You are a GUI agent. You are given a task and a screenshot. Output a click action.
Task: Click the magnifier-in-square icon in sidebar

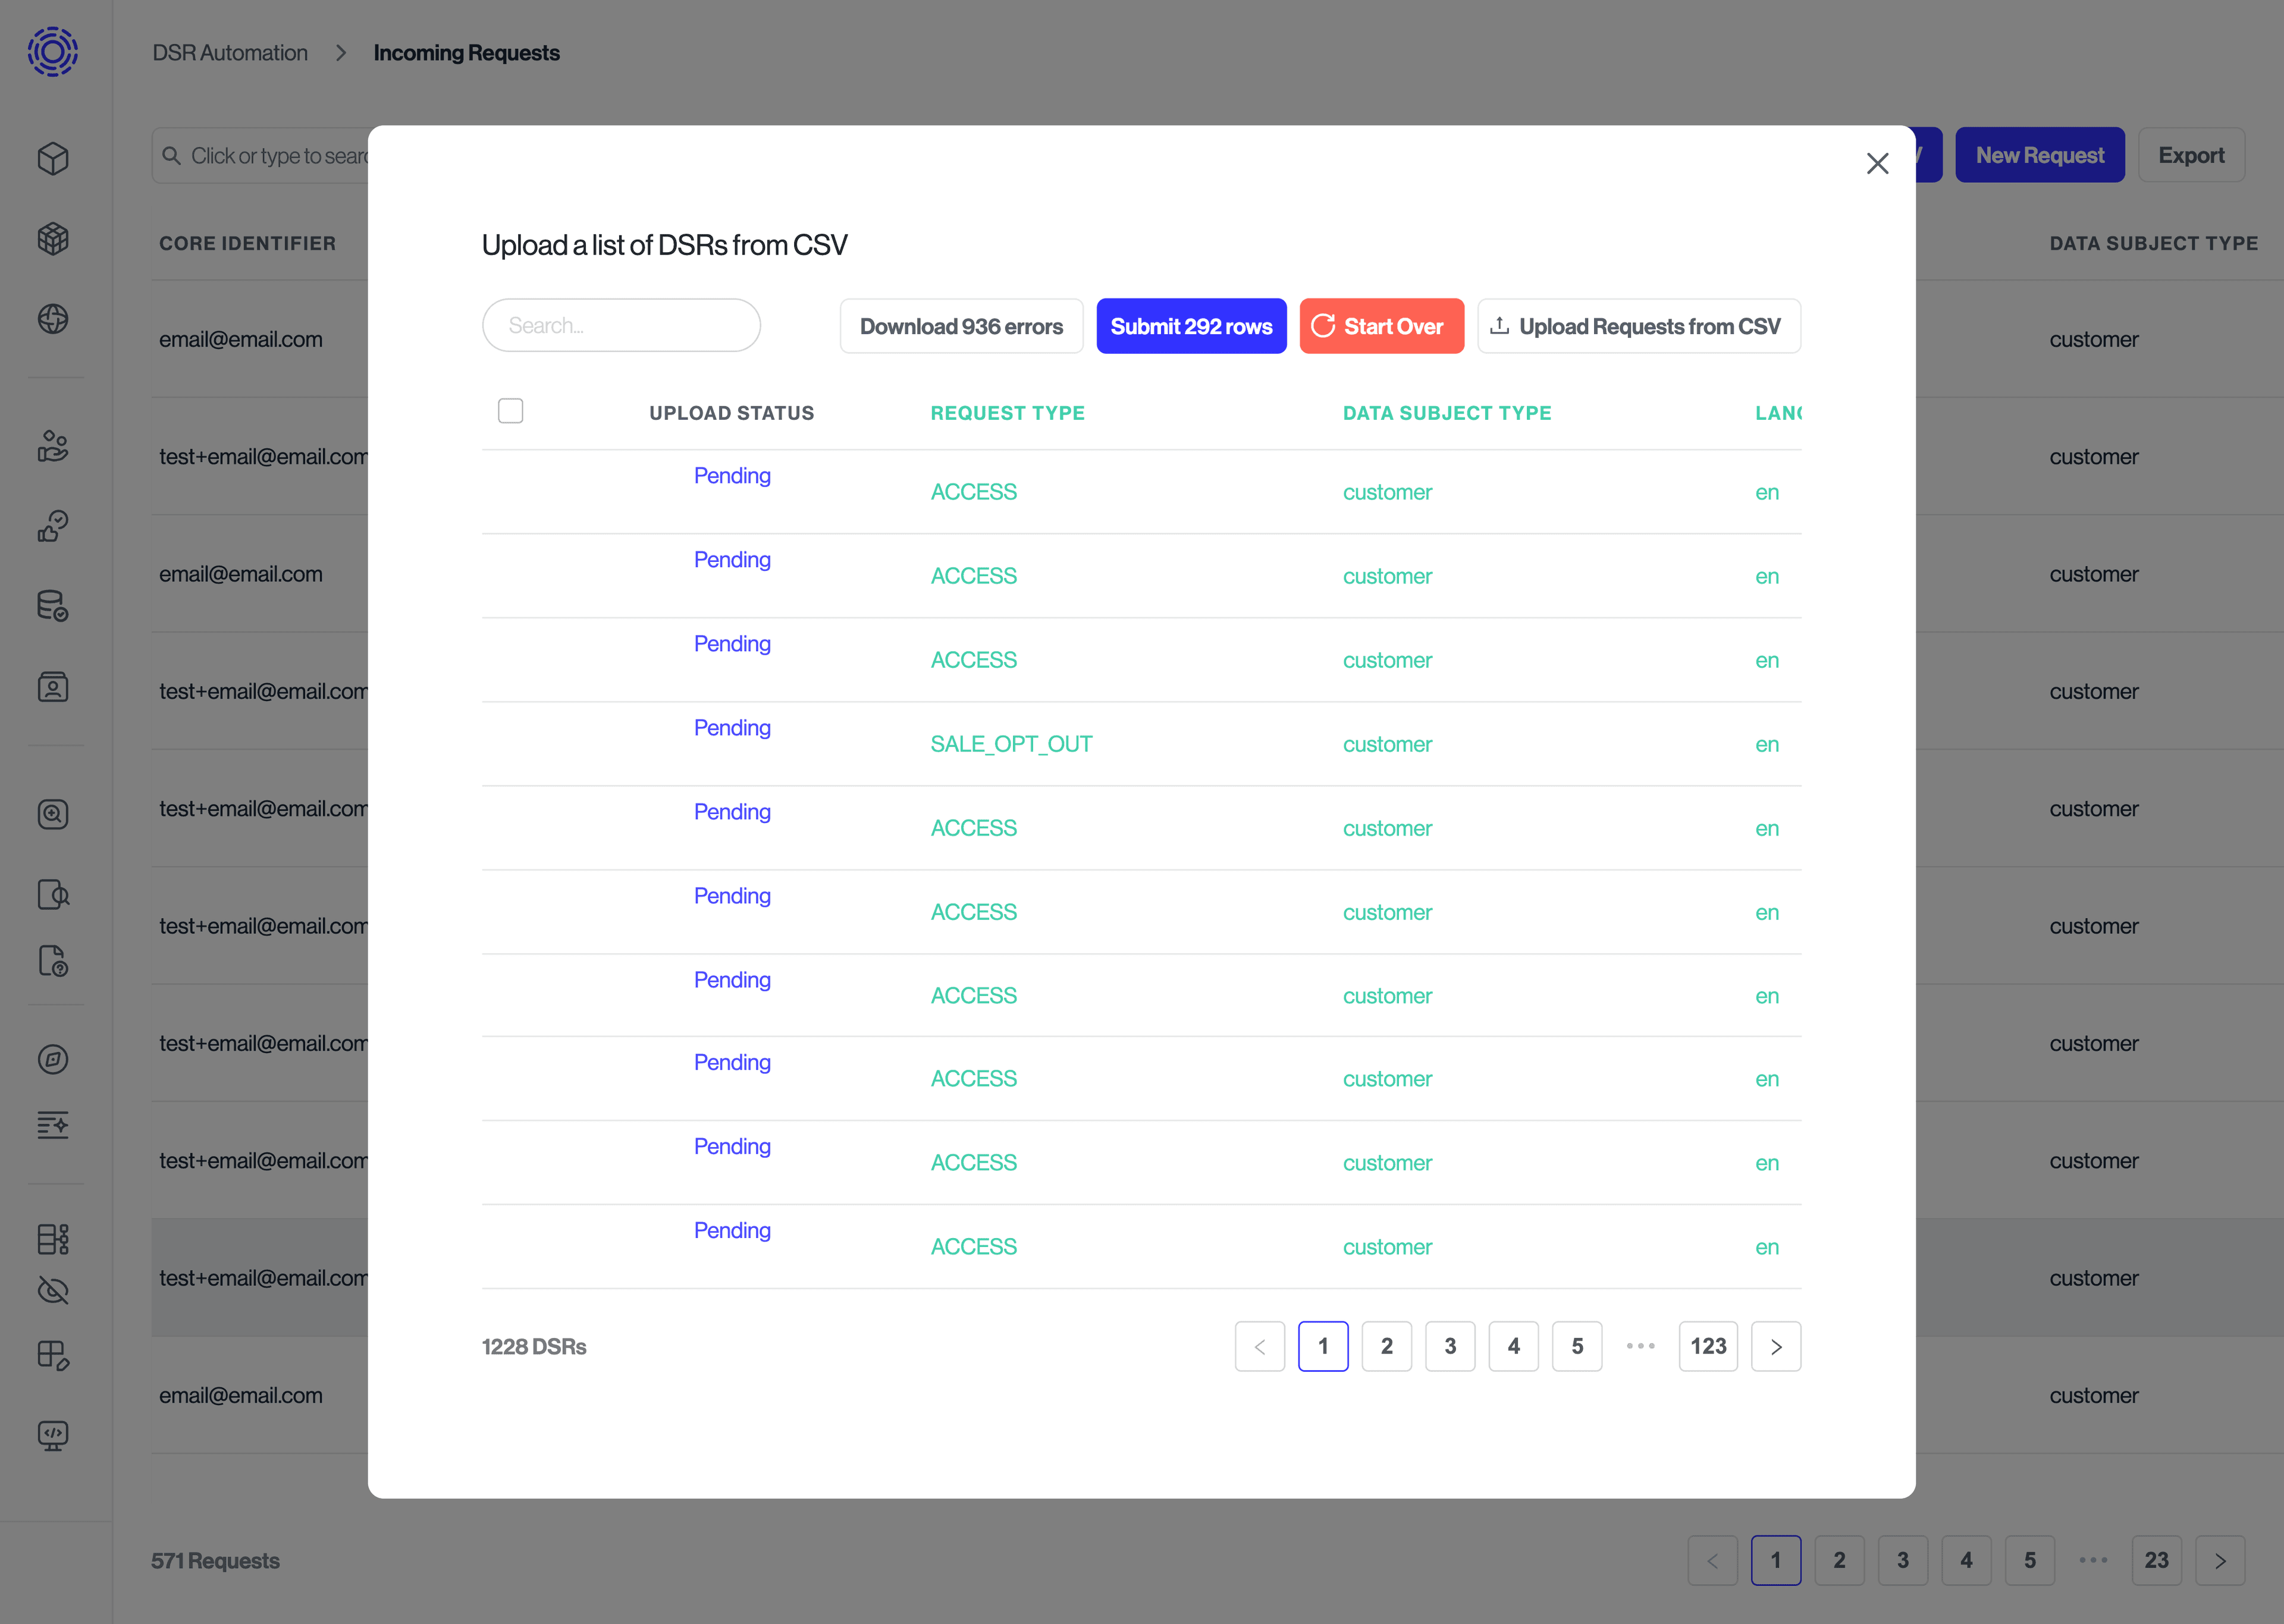point(53,813)
